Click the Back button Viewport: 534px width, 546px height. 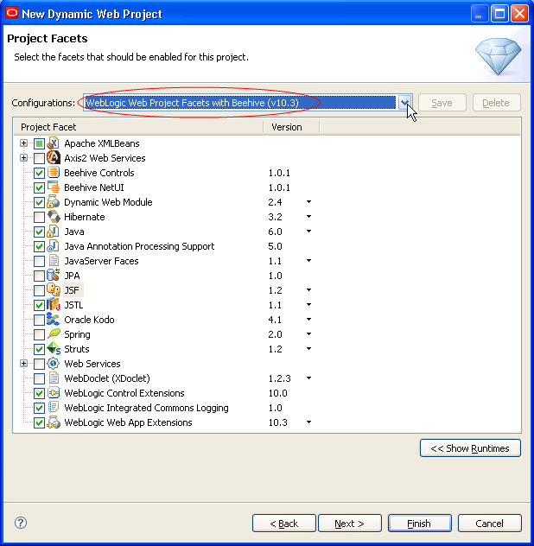pos(284,523)
